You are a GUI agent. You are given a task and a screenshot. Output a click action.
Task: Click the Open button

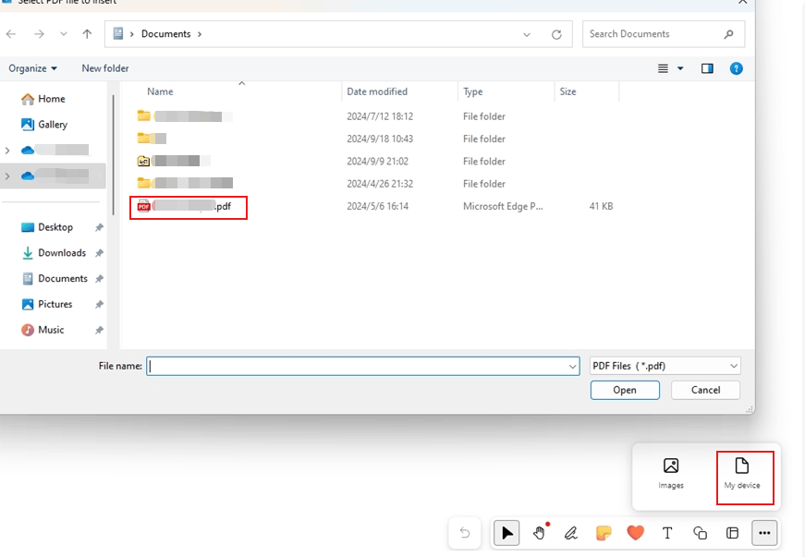click(625, 391)
